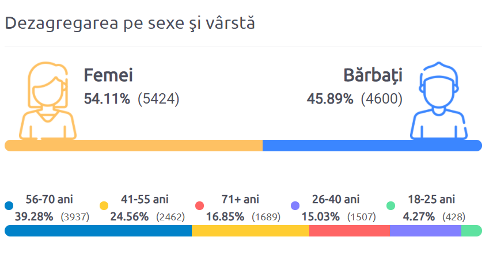
Task: Click the purple 26-40 age bar segment
Action: 426,231
